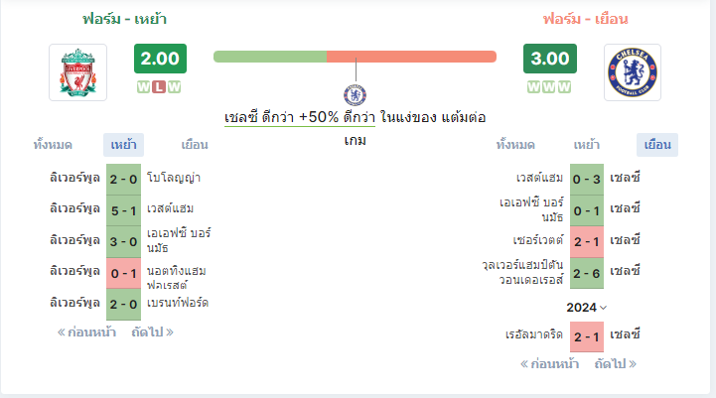The width and height of the screenshot is (716, 398).
Task: Go to ก่อนหน้า page under Chelsea matches
Action: click(549, 364)
